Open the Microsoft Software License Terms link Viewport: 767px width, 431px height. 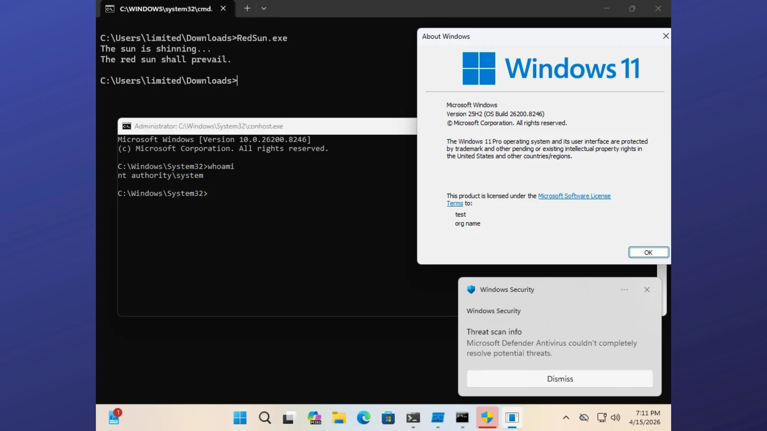tap(574, 196)
